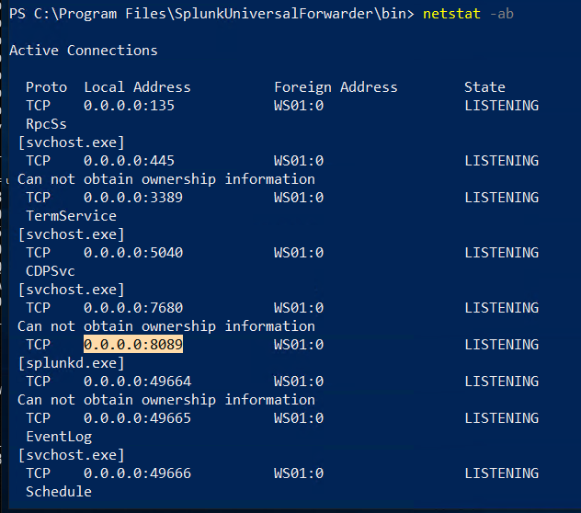Screen dimensions: 581x513
Task: Click the Schedule service name
Action: coord(59,492)
